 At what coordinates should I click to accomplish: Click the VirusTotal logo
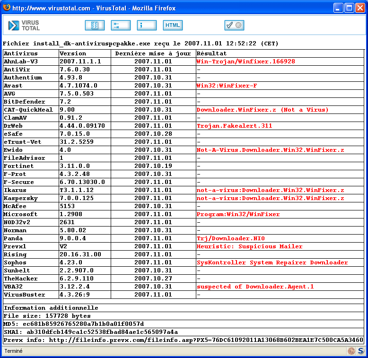tap(24, 26)
